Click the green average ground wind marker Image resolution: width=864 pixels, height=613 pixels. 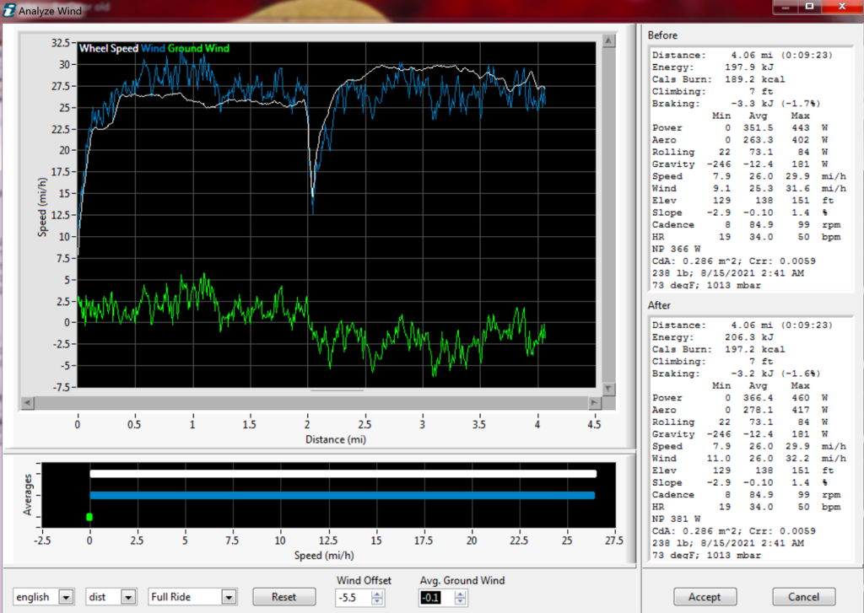tap(89, 517)
